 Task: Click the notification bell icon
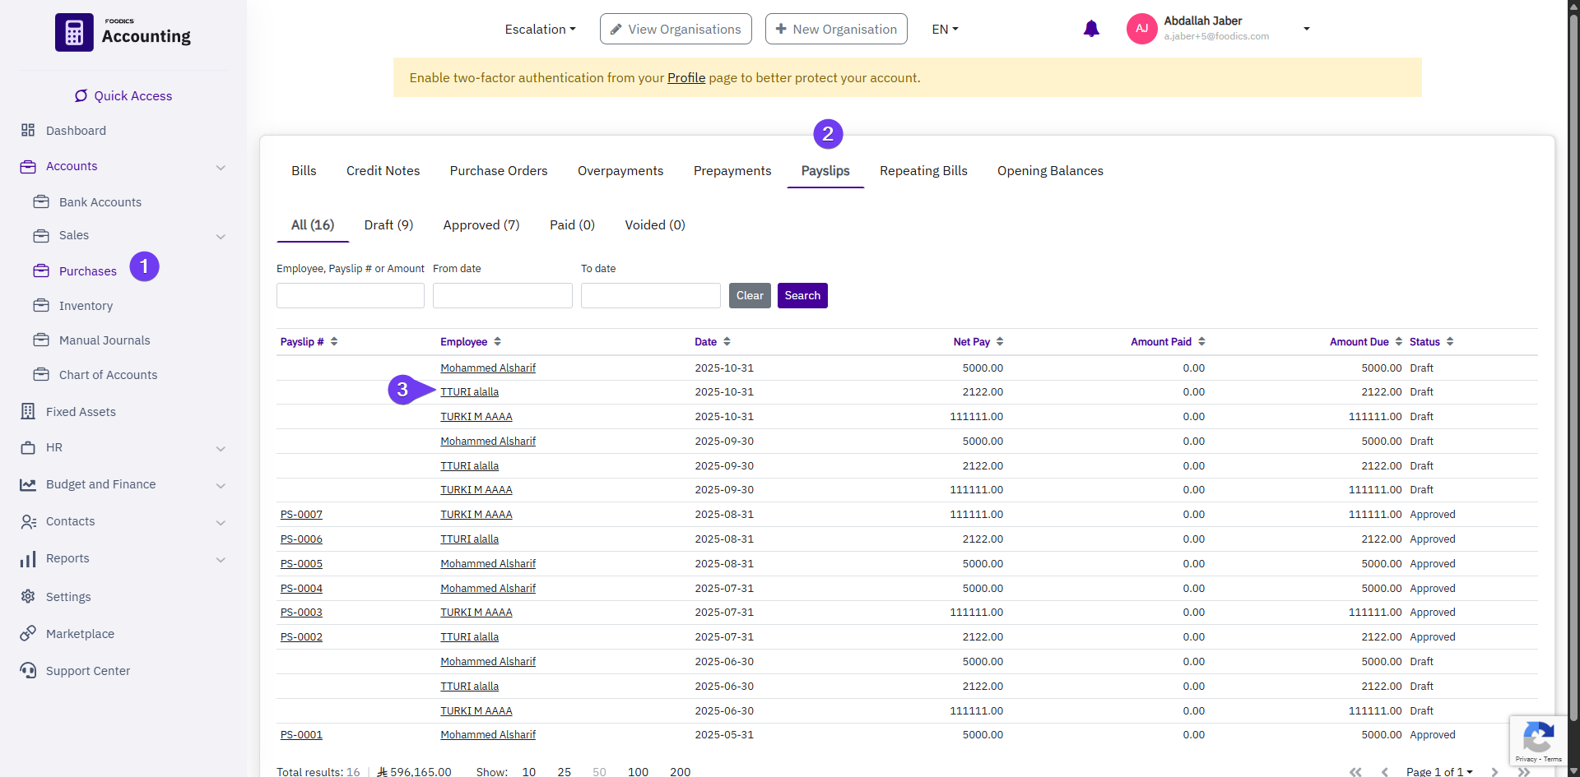(1091, 29)
